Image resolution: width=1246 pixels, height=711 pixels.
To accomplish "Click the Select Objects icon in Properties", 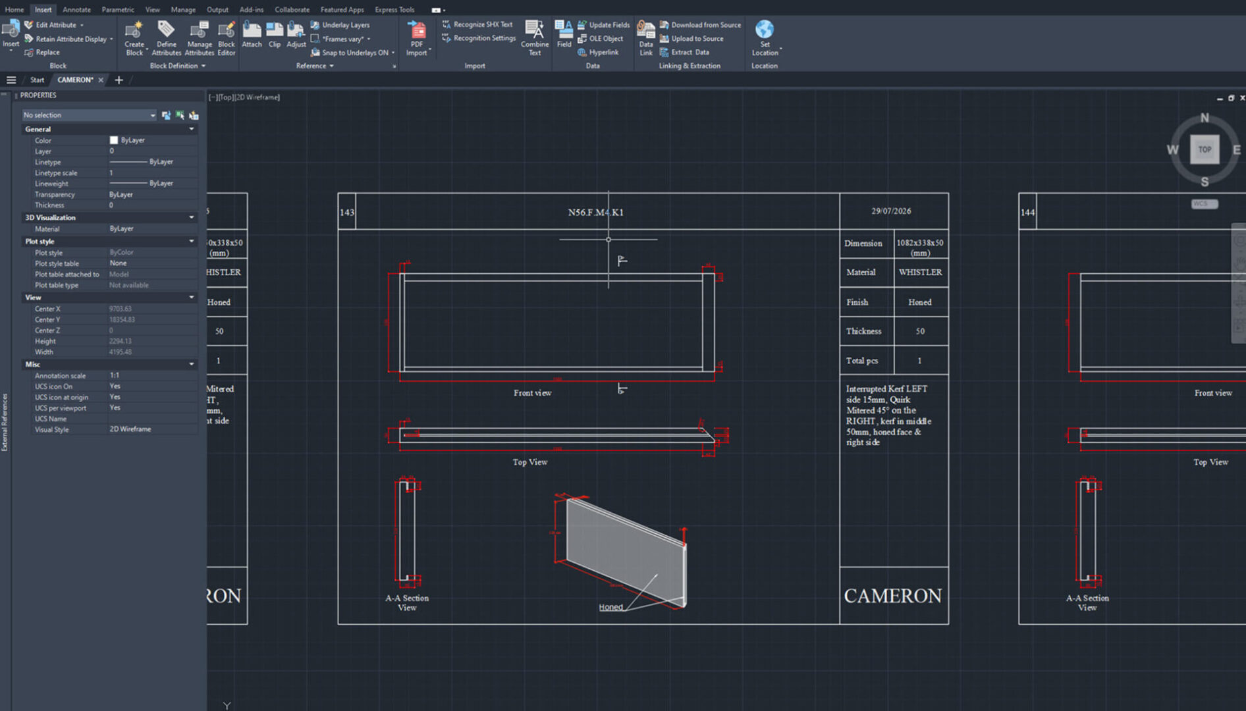I will (180, 115).
